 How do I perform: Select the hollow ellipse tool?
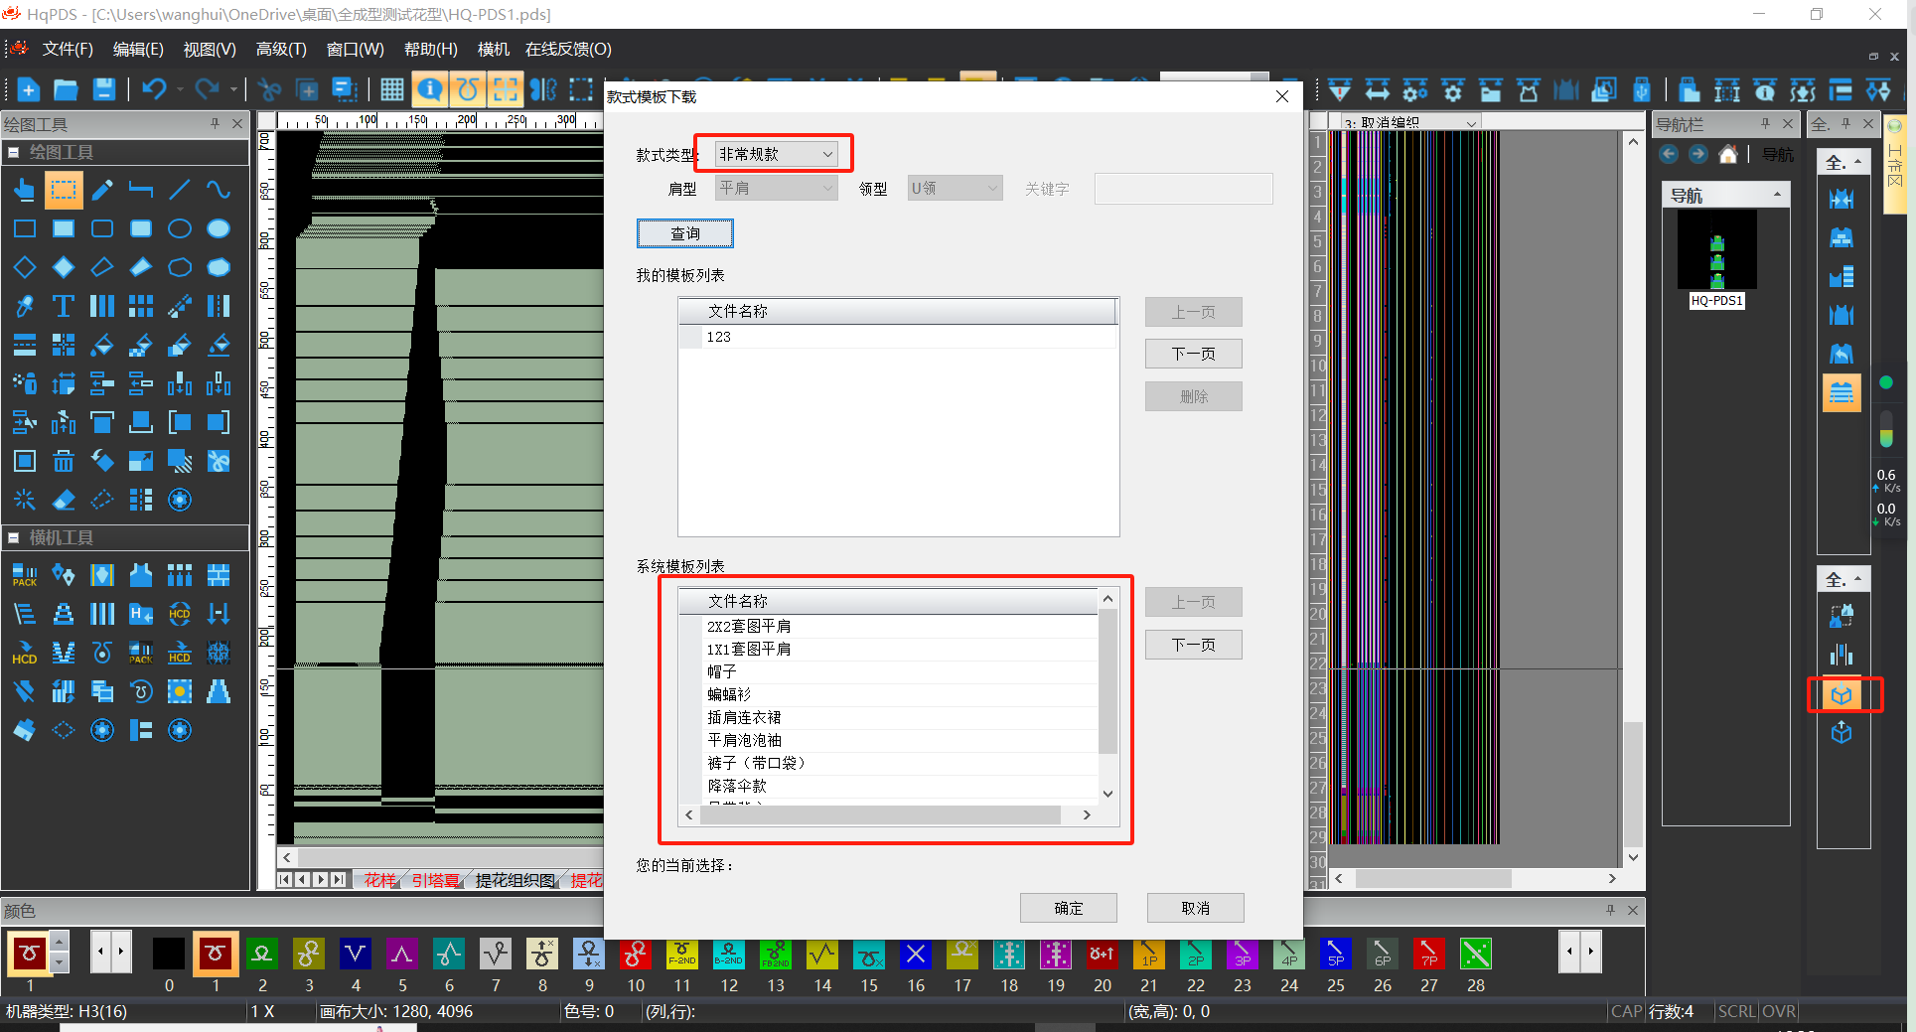tap(180, 228)
